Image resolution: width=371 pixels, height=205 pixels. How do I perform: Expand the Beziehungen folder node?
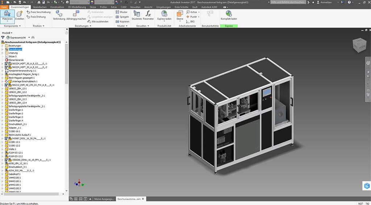pyautogui.click(x=2, y=46)
